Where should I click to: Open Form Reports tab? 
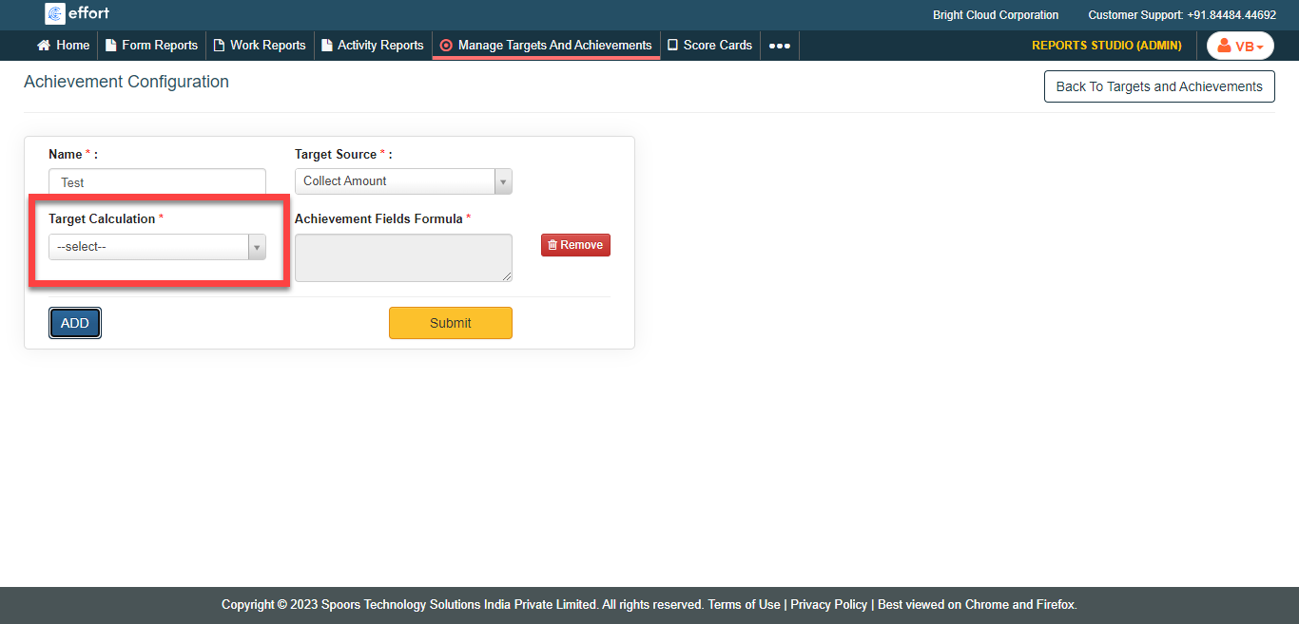[151, 45]
